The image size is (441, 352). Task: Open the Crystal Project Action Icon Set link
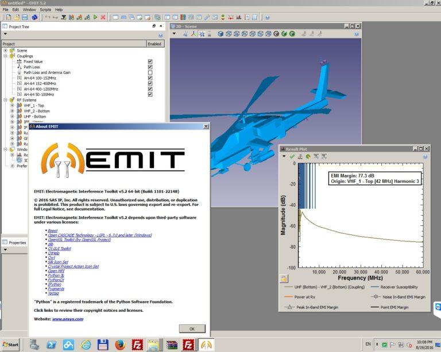(x=73, y=267)
